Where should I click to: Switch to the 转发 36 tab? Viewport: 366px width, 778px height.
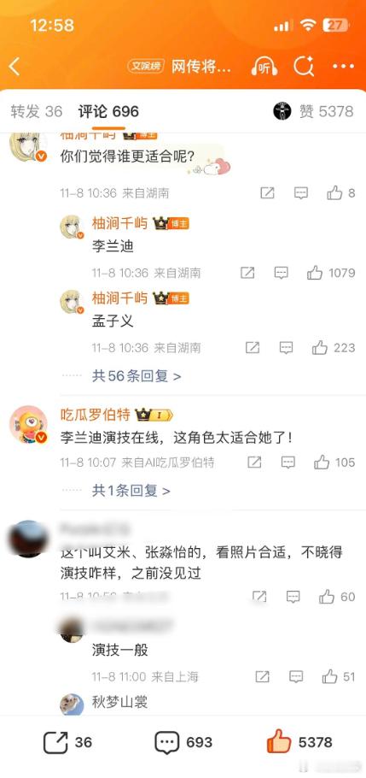[37, 111]
